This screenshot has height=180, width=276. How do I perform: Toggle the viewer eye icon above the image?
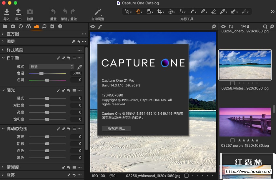point(93,26)
